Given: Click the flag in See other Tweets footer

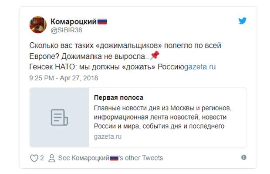Looking at the screenshot, I should 114,158.
